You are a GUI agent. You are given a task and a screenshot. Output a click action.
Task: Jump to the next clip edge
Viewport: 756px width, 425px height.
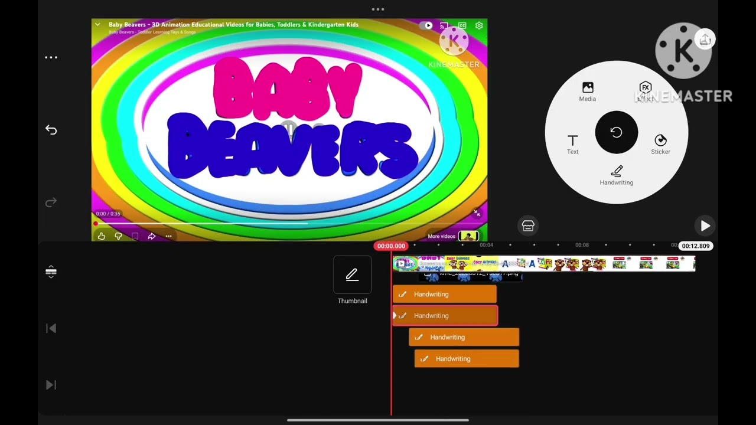coord(51,385)
